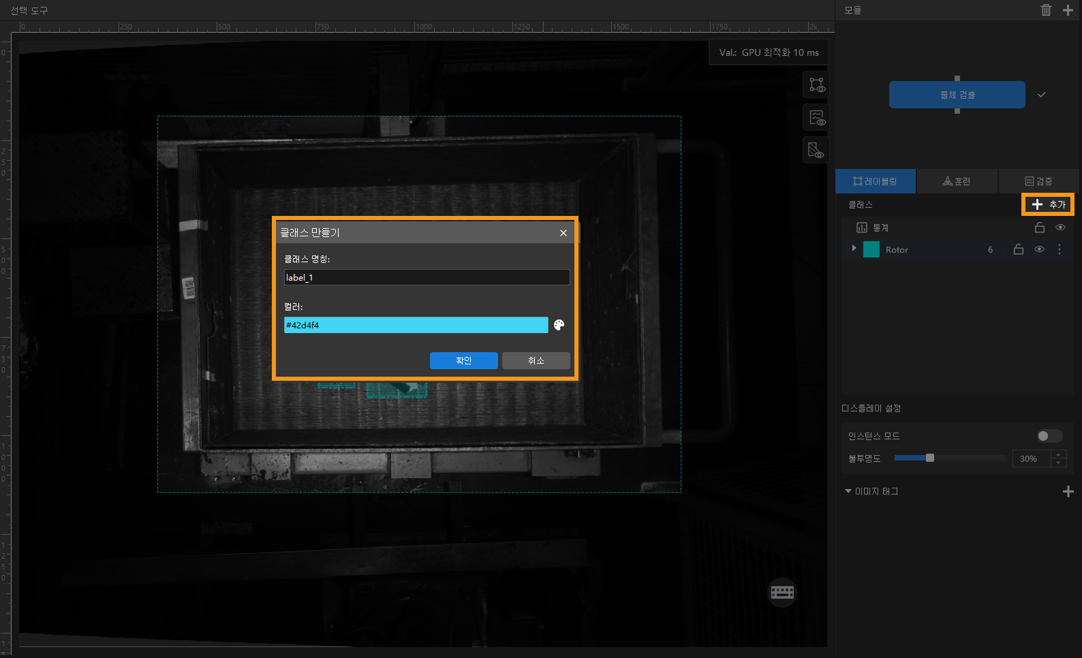Switch to the 훈련 tab
Screen dimensions: 1082x658
[x=957, y=181]
